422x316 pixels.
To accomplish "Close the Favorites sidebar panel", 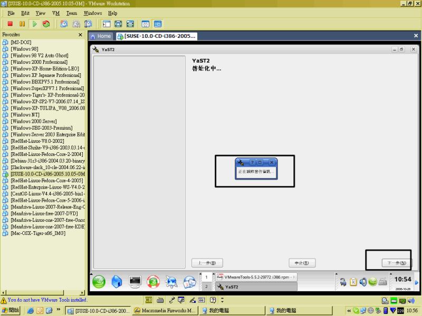I will tap(80, 35).
